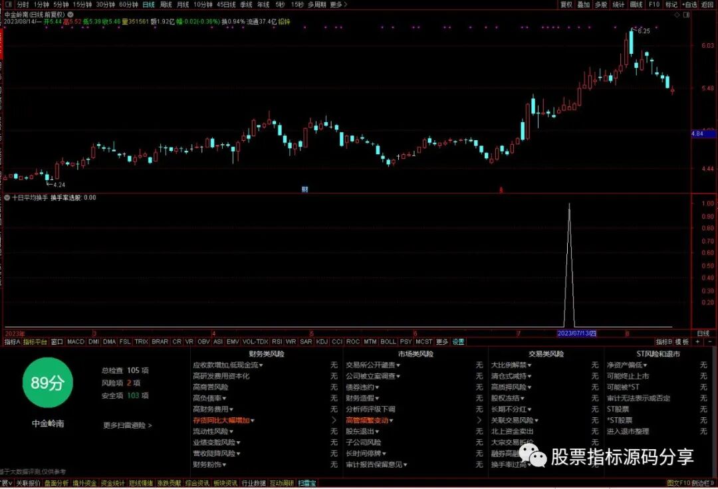The image size is (718, 489).
Task: Click 更多 in the indicator bar
Action: click(x=442, y=342)
